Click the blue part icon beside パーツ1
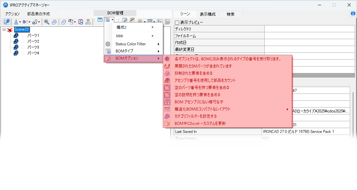This screenshot has height=190, width=357. 16,36
